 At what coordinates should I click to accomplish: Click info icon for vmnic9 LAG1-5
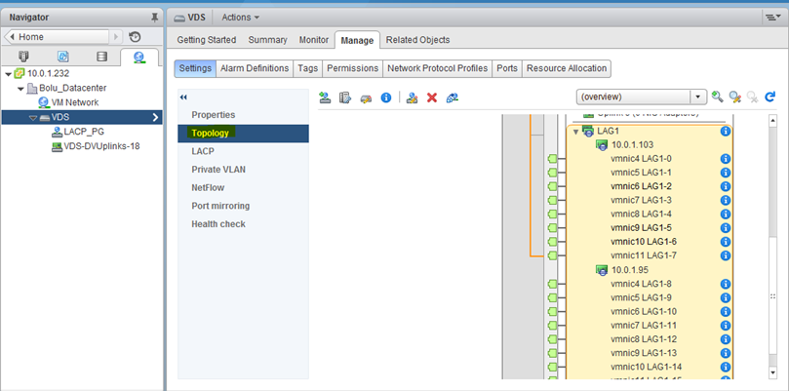point(725,228)
